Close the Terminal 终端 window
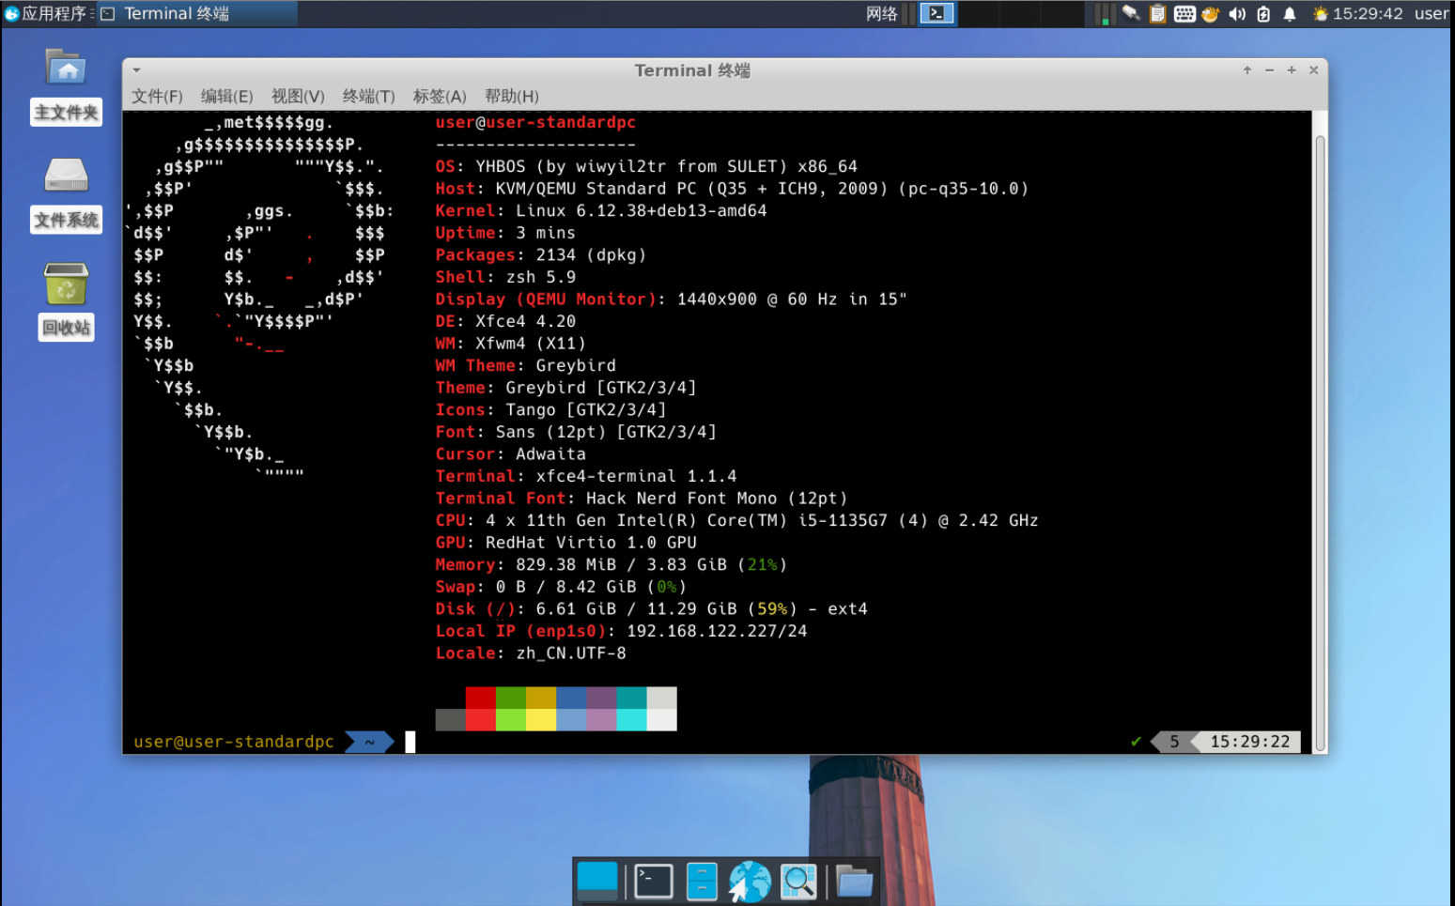This screenshot has height=906, width=1455. click(x=1313, y=70)
